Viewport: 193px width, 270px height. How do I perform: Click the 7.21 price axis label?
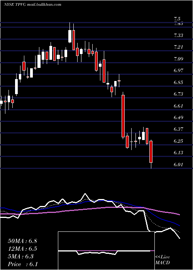click(178, 47)
